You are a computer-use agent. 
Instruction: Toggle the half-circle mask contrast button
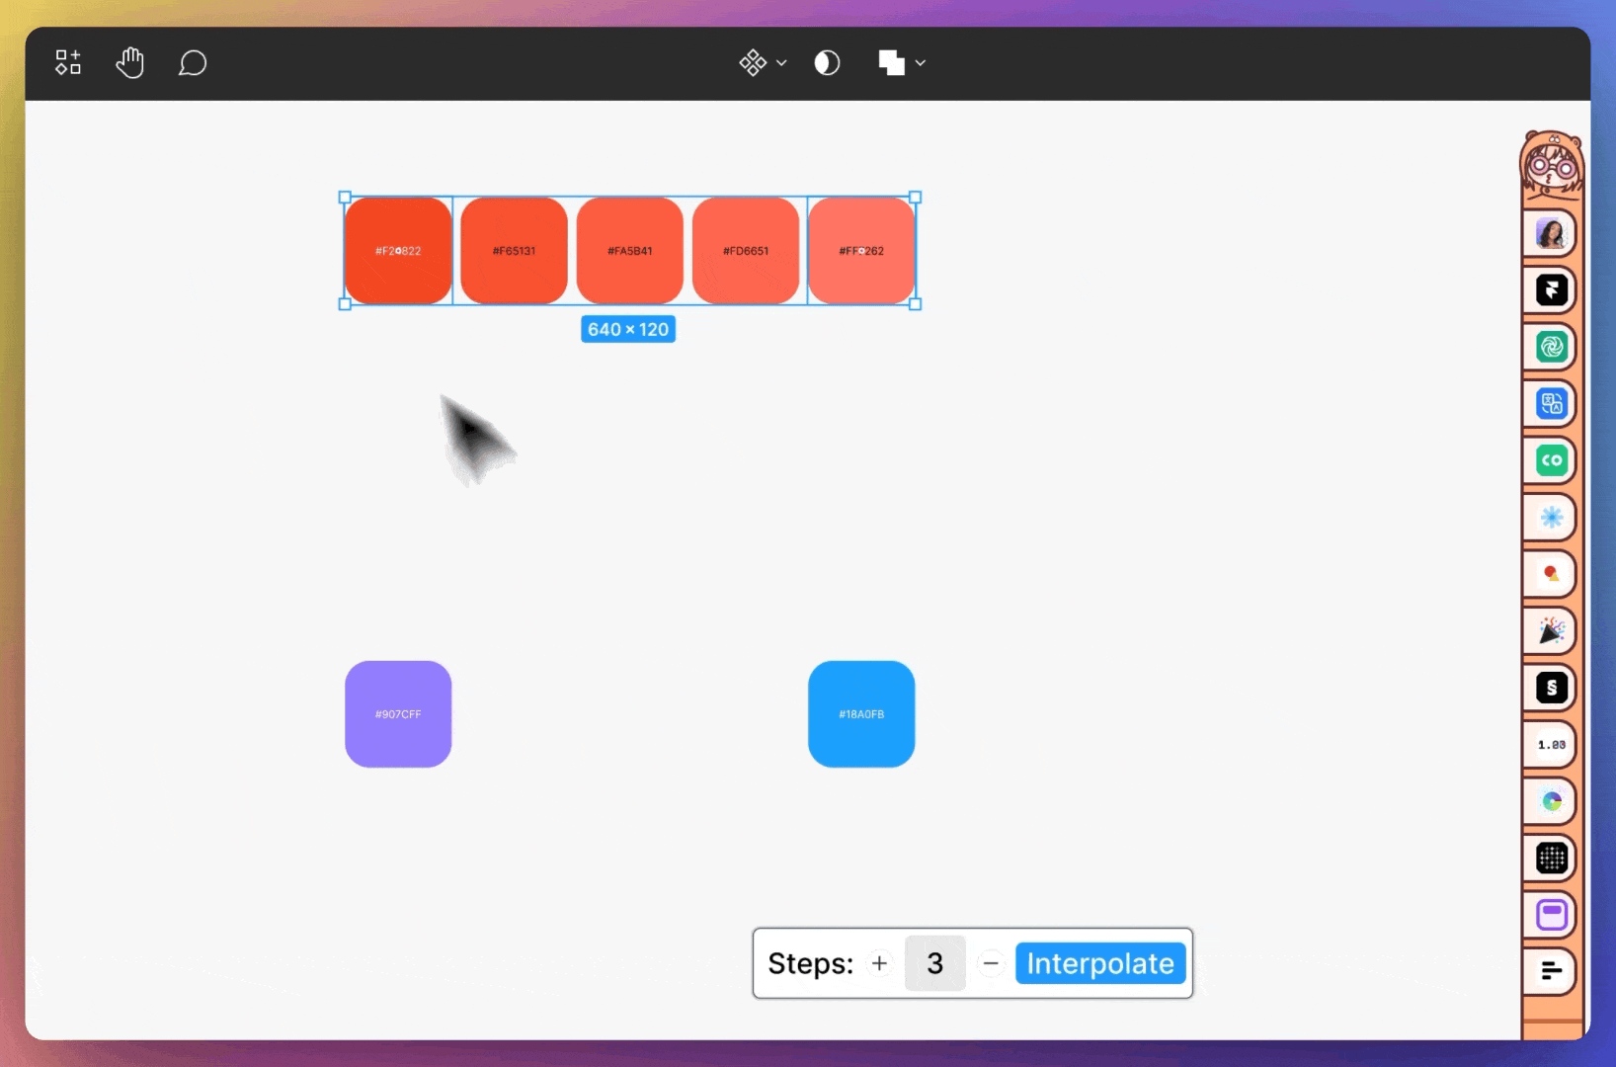(827, 63)
